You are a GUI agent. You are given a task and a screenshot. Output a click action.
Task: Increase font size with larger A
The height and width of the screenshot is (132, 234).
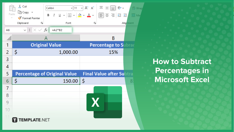(87, 8)
